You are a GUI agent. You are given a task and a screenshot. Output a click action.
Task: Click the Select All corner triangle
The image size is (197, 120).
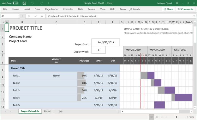point(3,22)
